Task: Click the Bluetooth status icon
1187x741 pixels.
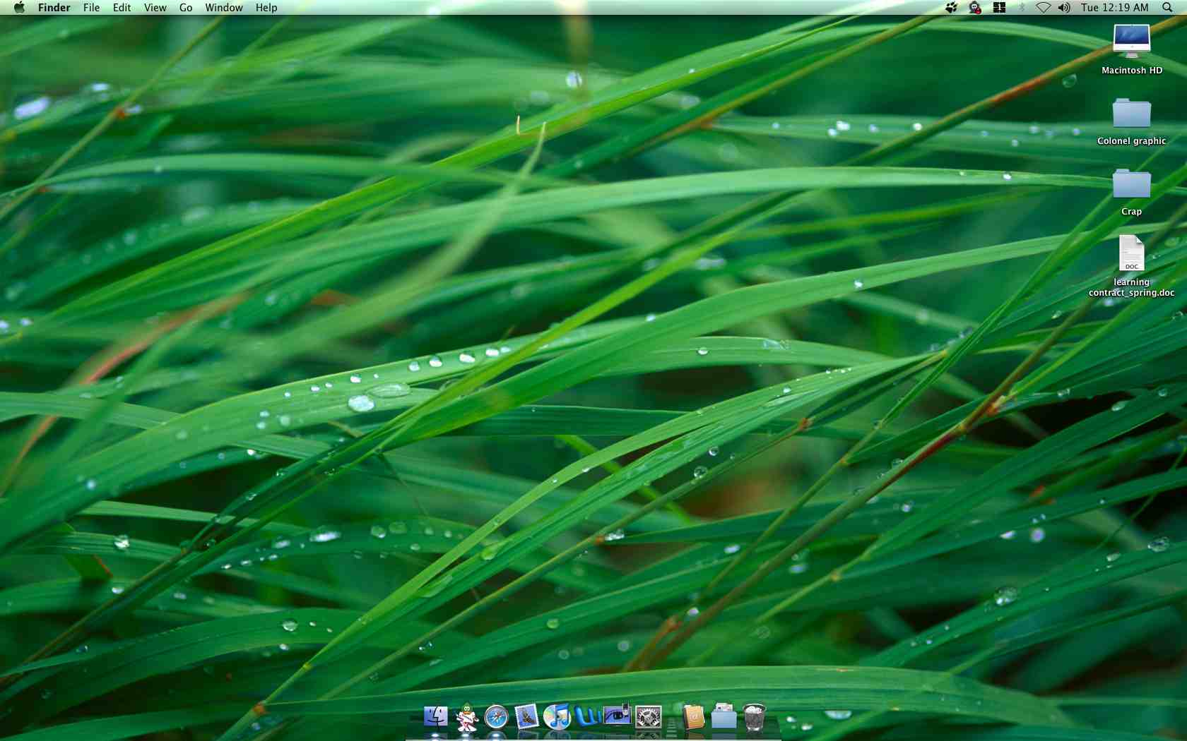Action: point(1022,8)
